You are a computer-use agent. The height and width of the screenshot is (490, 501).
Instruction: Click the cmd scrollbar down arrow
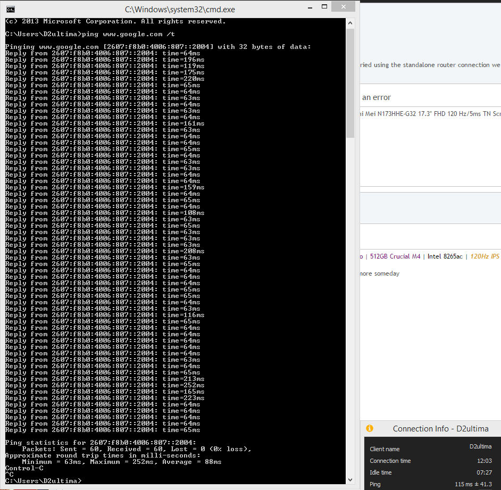(x=350, y=480)
